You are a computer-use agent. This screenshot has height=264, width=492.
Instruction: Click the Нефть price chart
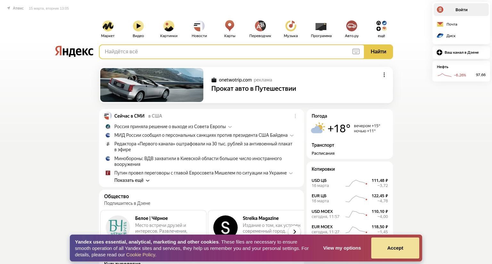[444, 75]
